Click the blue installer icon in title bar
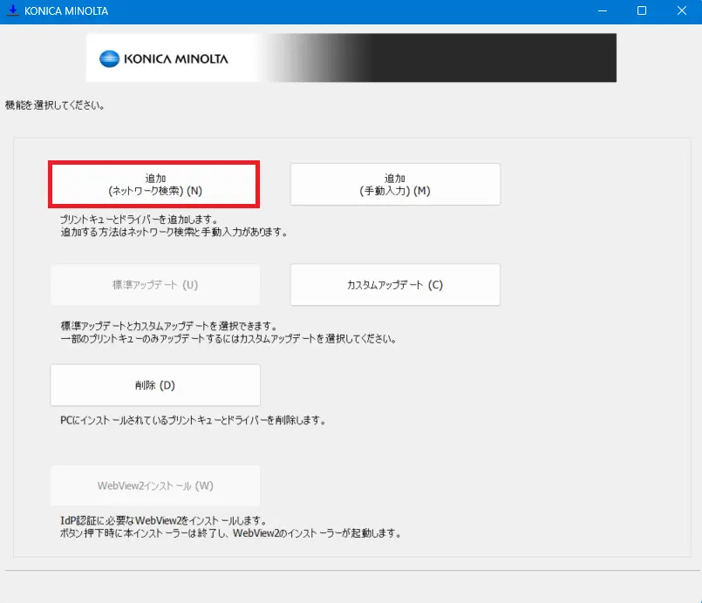 coord(12,11)
